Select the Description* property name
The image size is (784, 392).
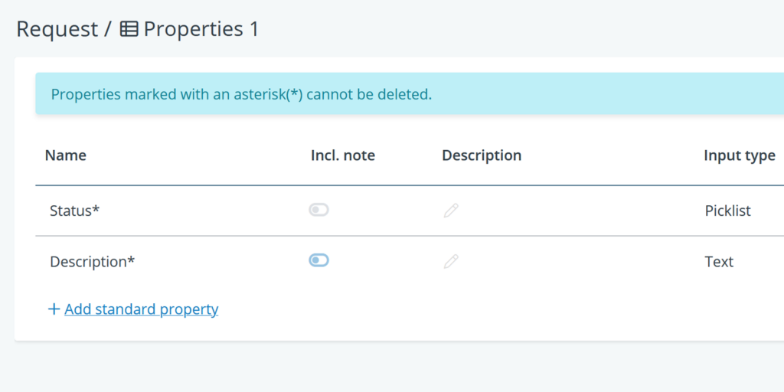pos(92,262)
